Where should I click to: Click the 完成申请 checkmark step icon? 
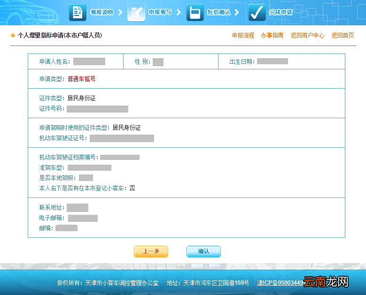tap(257, 12)
